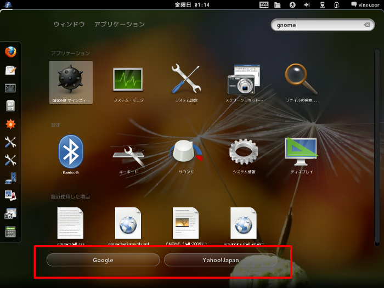Click the keyboard icon in top bar
The height and width of the screenshot is (288, 384).
click(x=264, y=4)
